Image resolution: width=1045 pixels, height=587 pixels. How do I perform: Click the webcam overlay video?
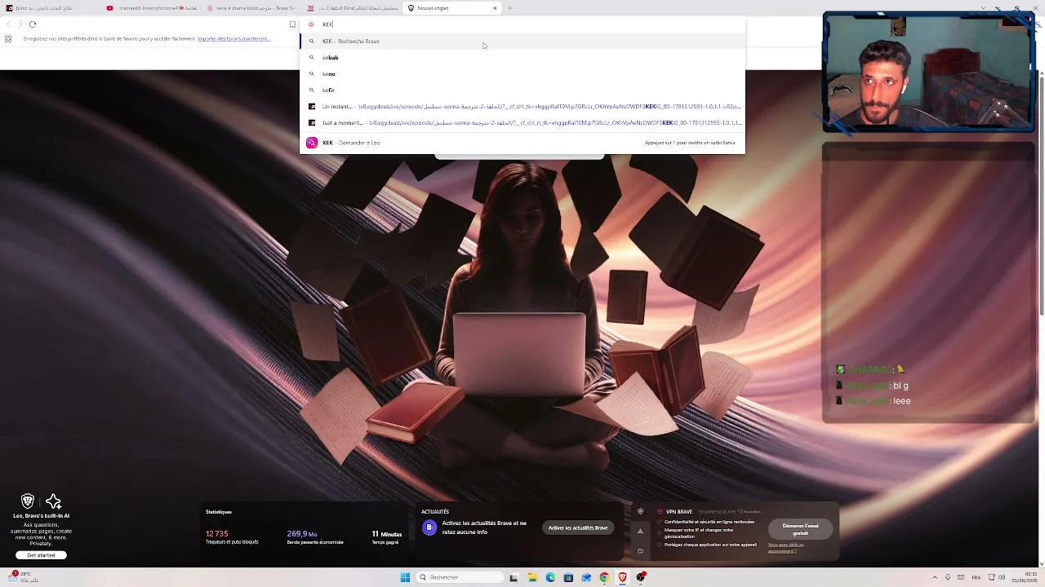(929, 72)
